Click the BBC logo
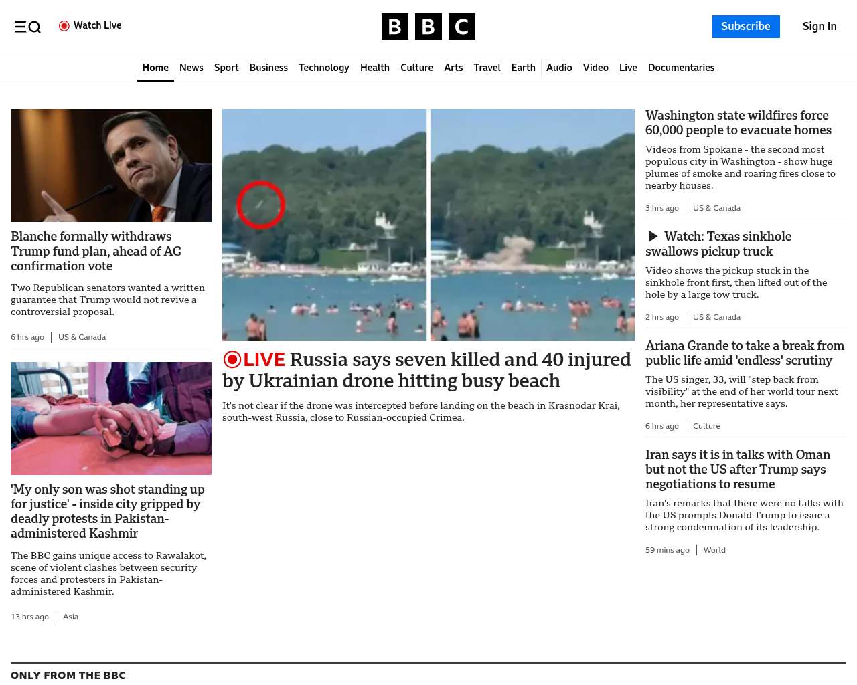The image size is (857, 685). point(428,27)
